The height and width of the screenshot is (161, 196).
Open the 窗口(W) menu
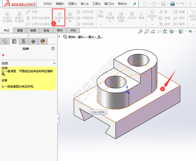coord(109,4)
